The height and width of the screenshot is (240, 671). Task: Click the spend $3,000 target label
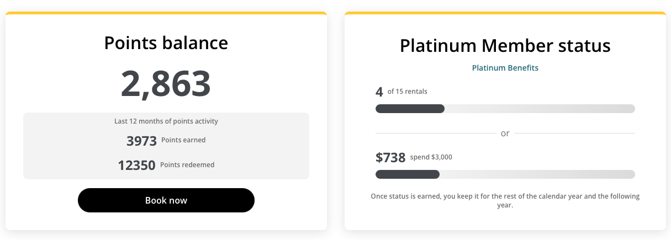[x=431, y=157]
